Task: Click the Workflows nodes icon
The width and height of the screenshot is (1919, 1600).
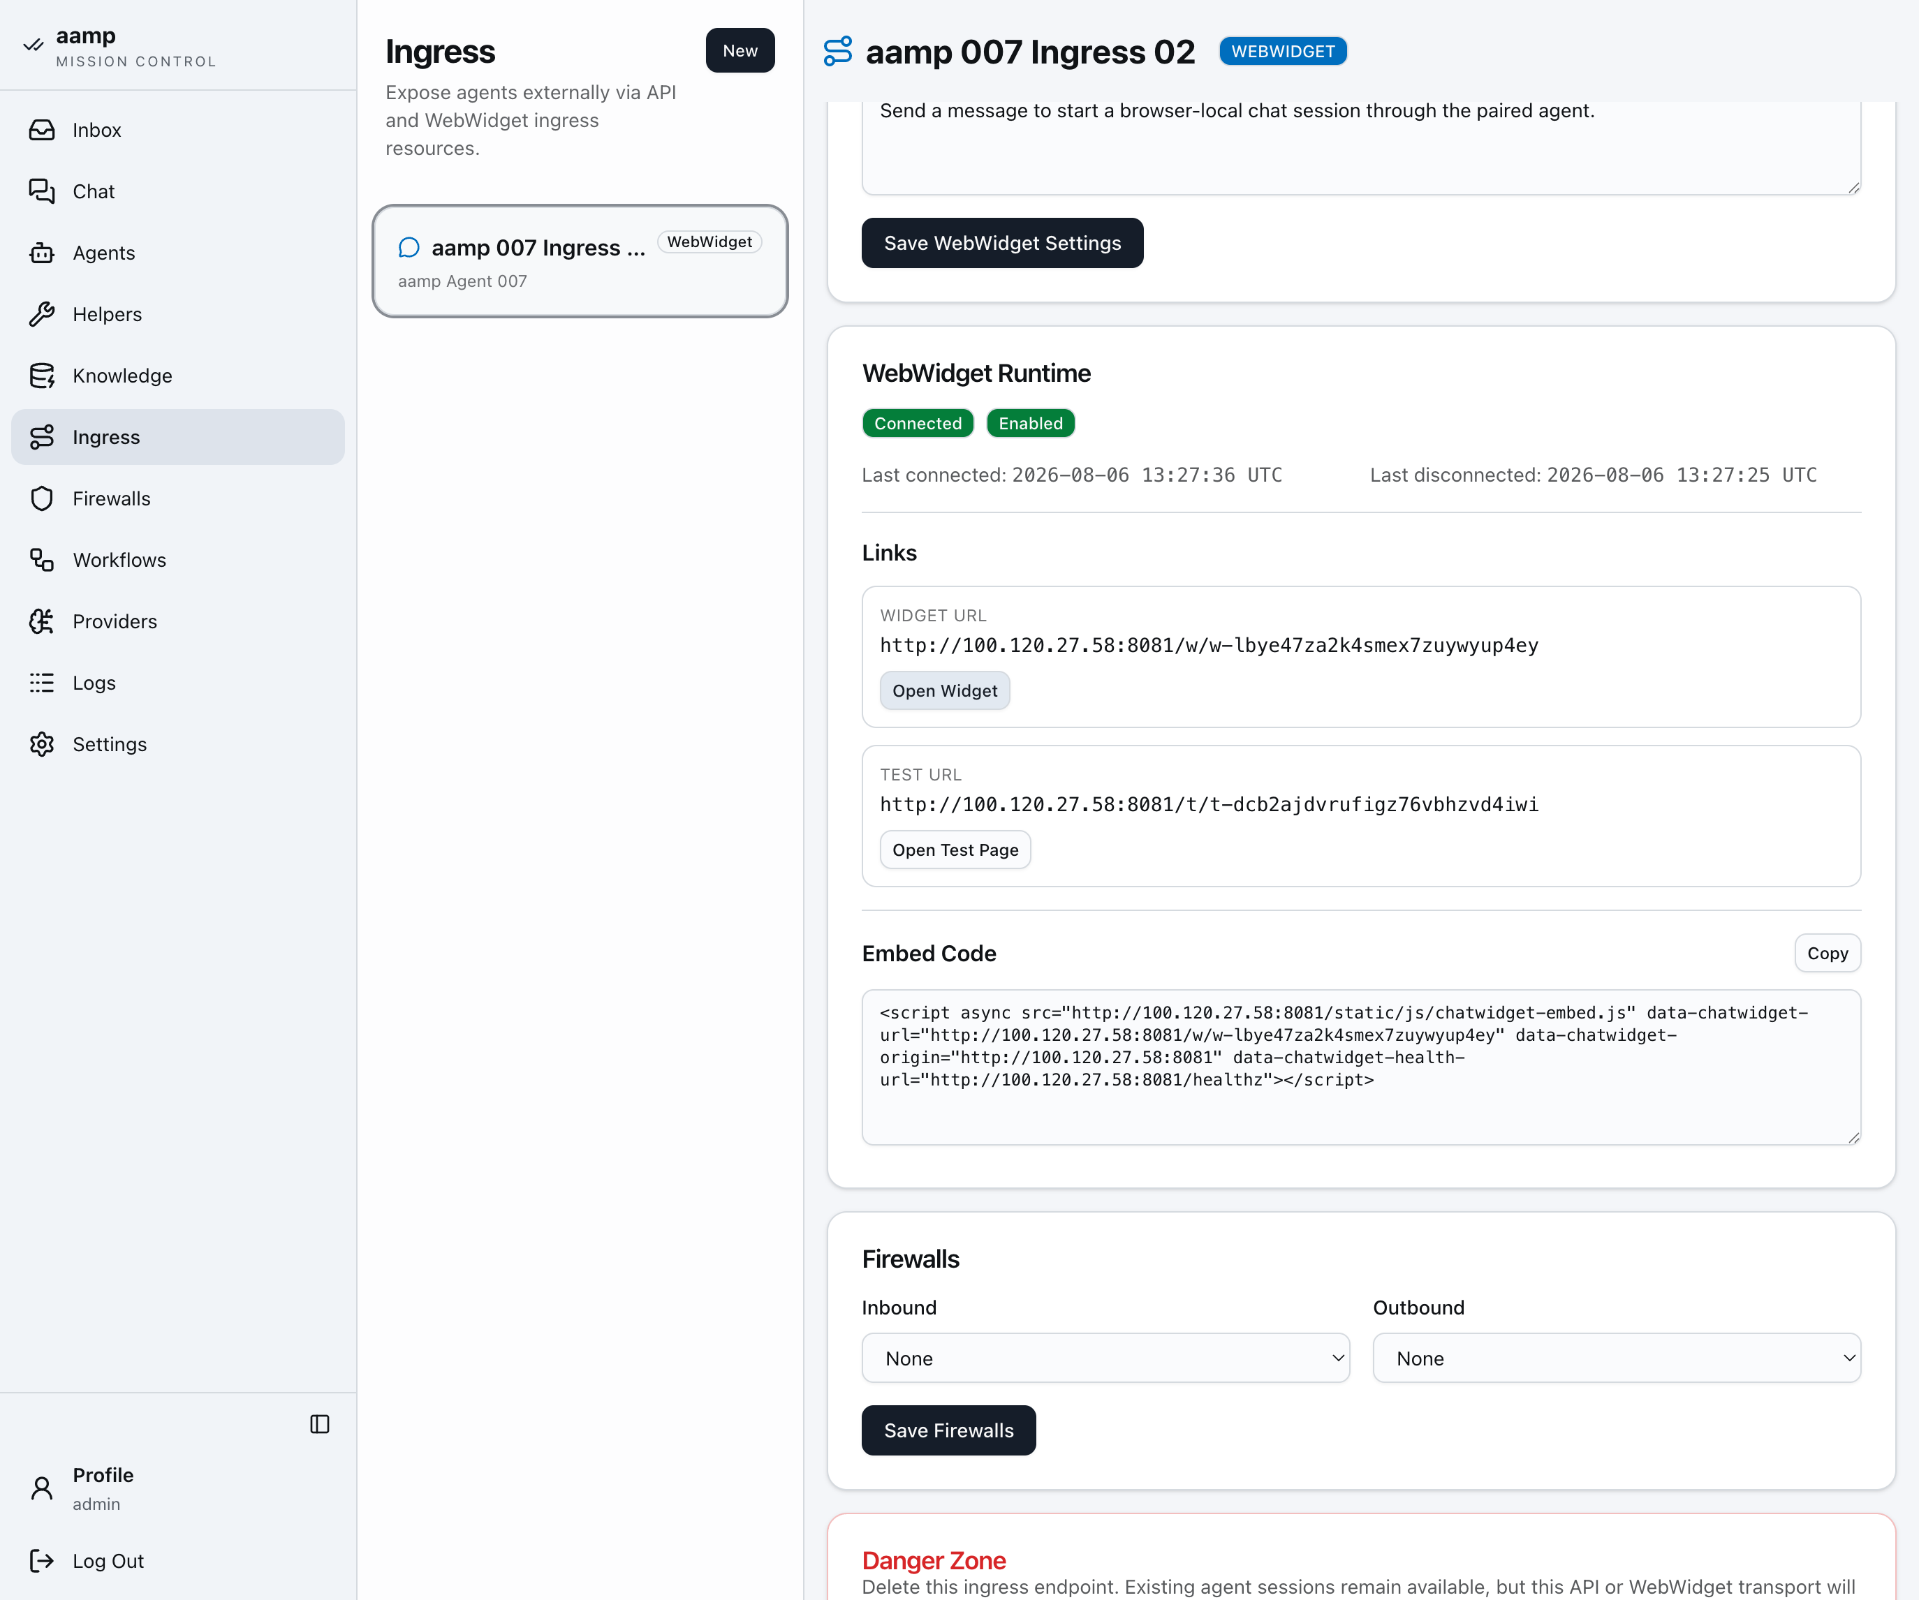Action: pyautogui.click(x=42, y=560)
